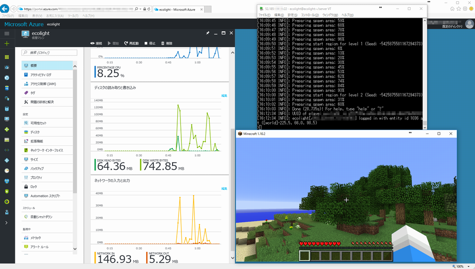The image size is (475, 269).
Task: Click the Tera Term window title icon
Action: (x=261, y=9)
